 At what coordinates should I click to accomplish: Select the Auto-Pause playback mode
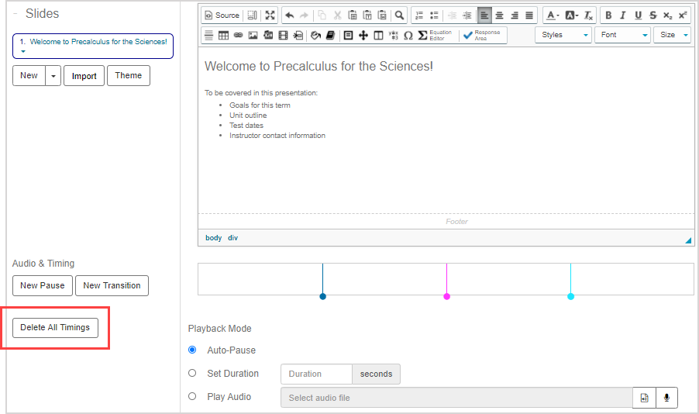coord(193,350)
